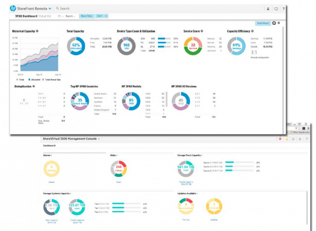Click the notifications icon in StoreVirtual header

point(293,139)
